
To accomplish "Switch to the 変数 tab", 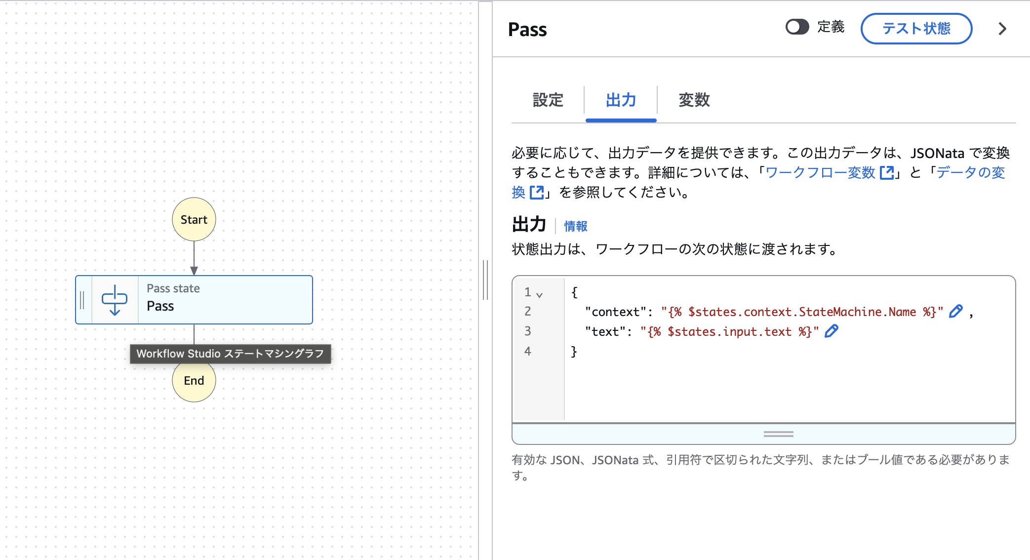I will pyautogui.click(x=693, y=100).
